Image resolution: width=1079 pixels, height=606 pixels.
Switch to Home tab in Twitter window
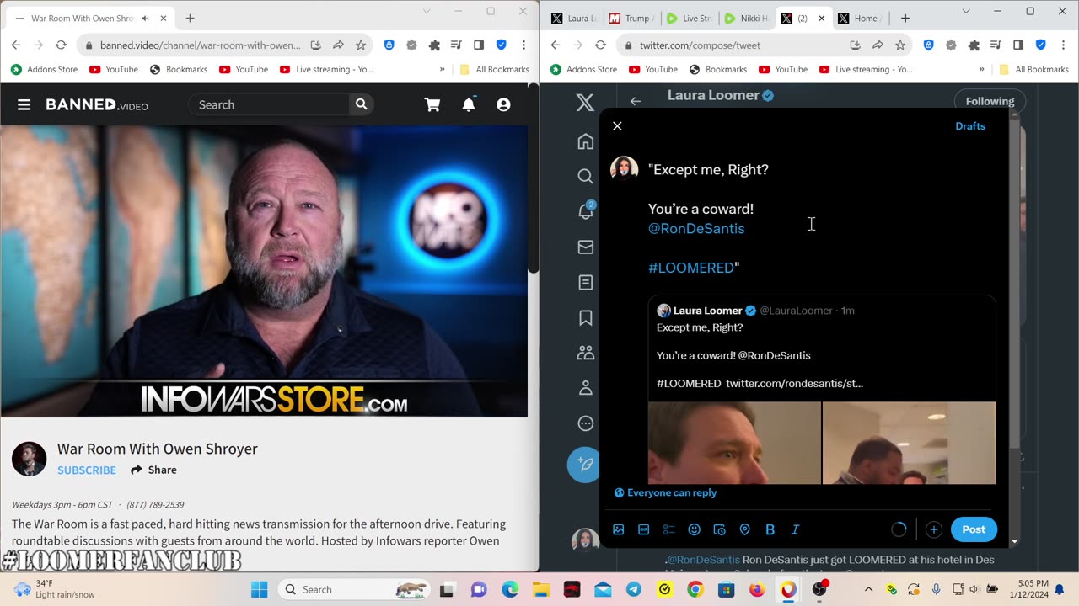pyautogui.click(x=858, y=18)
